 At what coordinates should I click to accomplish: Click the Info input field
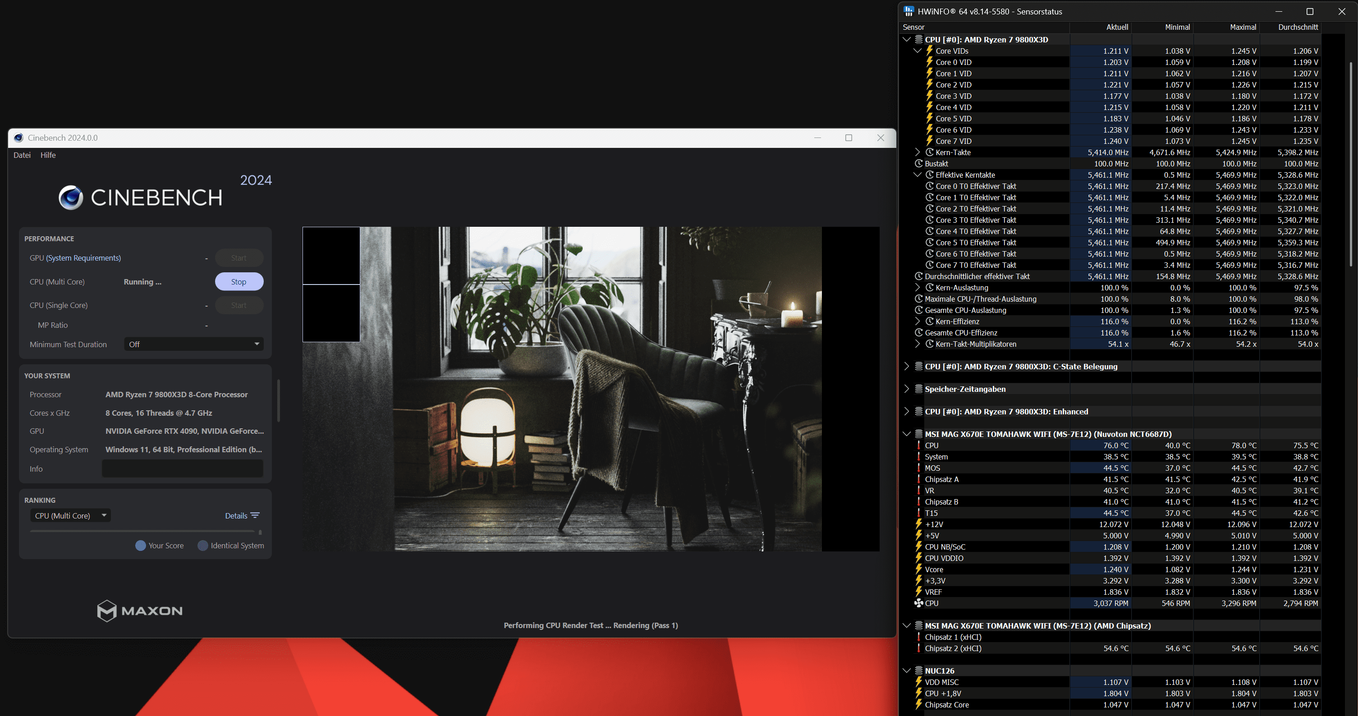(x=183, y=469)
